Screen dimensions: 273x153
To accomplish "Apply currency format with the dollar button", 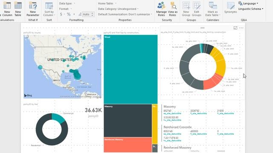I will pyautogui.click(x=61, y=14).
